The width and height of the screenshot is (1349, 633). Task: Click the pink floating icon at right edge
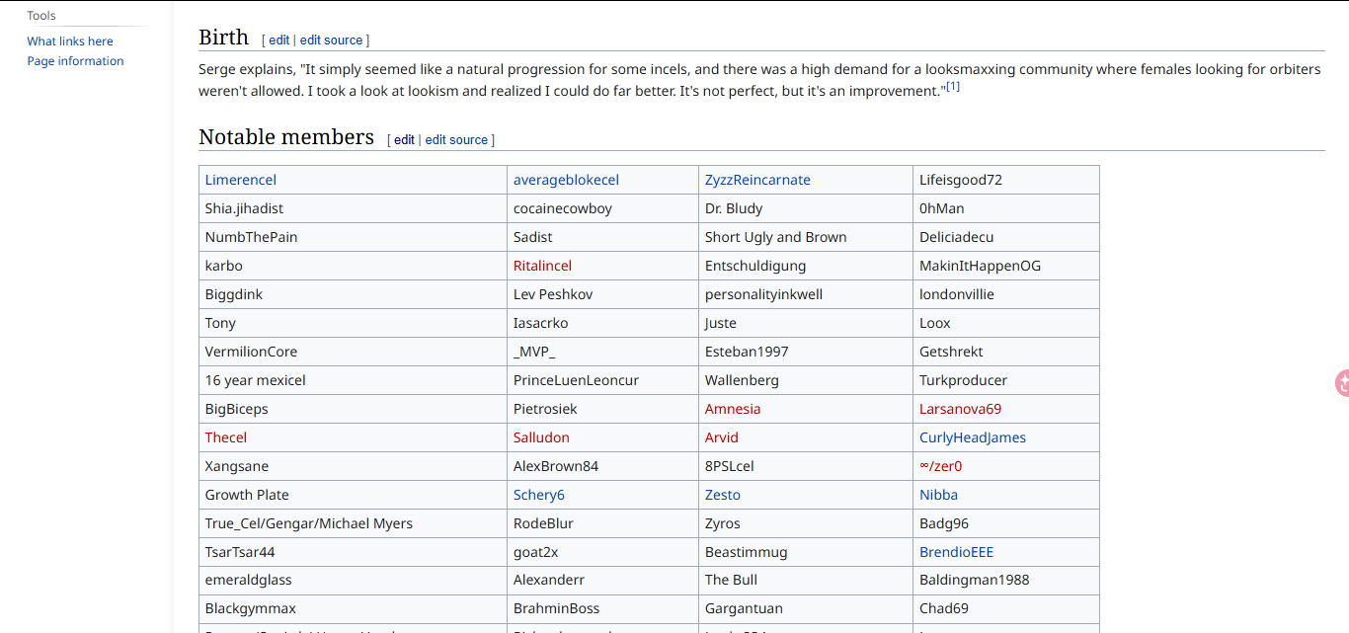[1342, 383]
